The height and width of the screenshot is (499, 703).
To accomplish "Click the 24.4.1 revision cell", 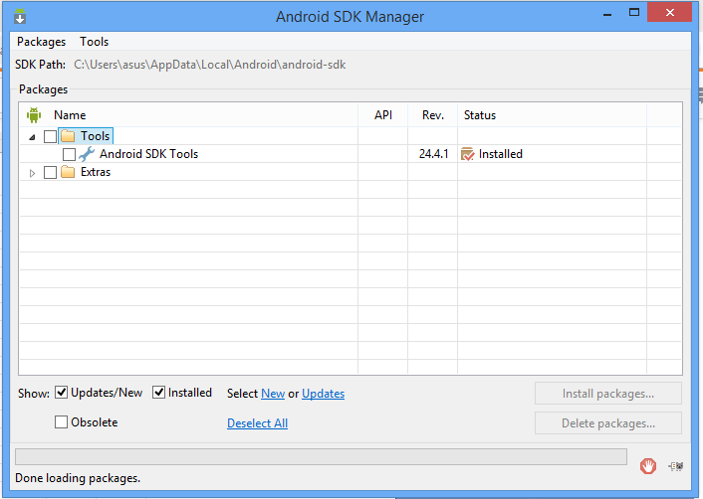I will tap(433, 154).
